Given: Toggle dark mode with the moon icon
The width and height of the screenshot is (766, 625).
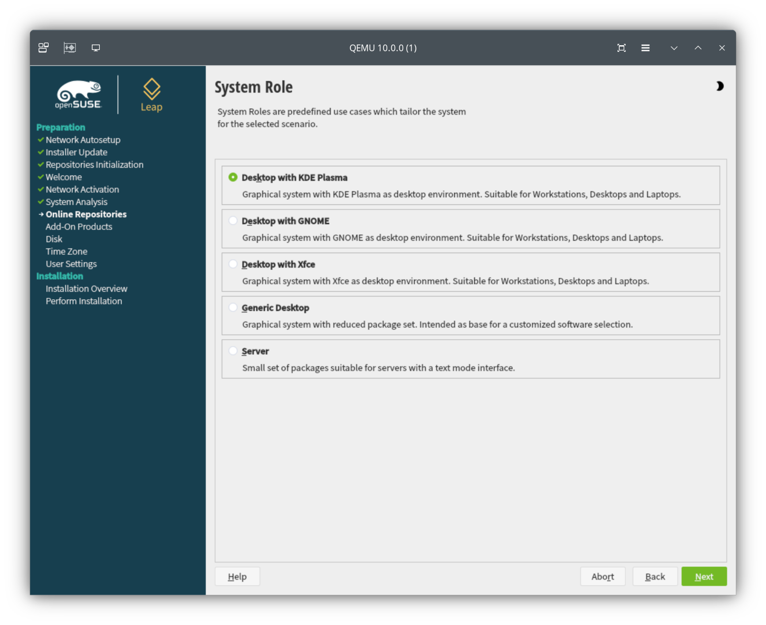Looking at the screenshot, I should [x=719, y=86].
